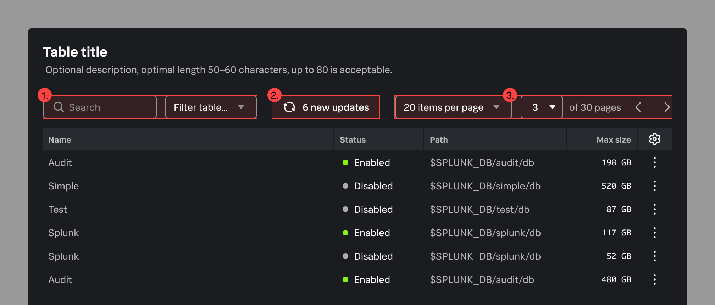
Task: Sort by the Max size column header
Action: pyautogui.click(x=614, y=140)
